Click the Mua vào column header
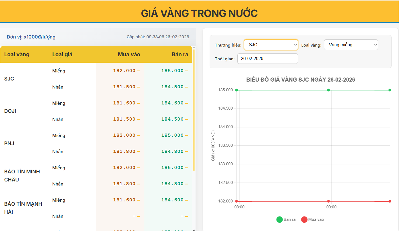The image size is (399, 231). tap(129, 54)
